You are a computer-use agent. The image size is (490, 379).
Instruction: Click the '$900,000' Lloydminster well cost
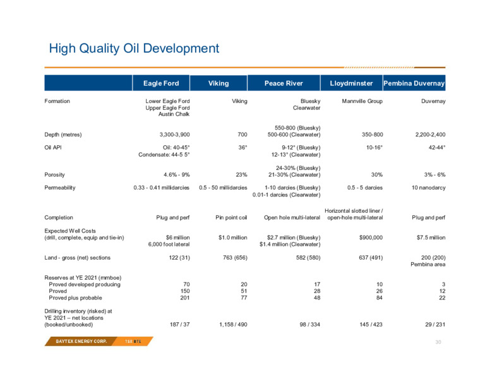pyautogui.click(x=371, y=238)
